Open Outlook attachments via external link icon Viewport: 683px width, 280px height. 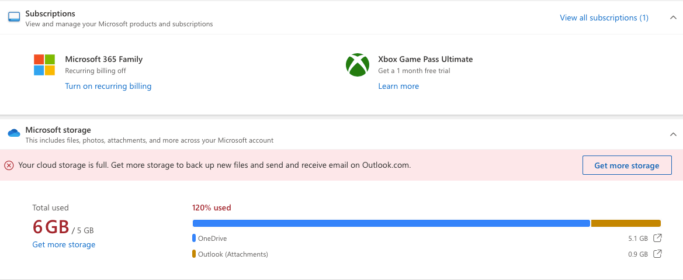pyautogui.click(x=657, y=254)
